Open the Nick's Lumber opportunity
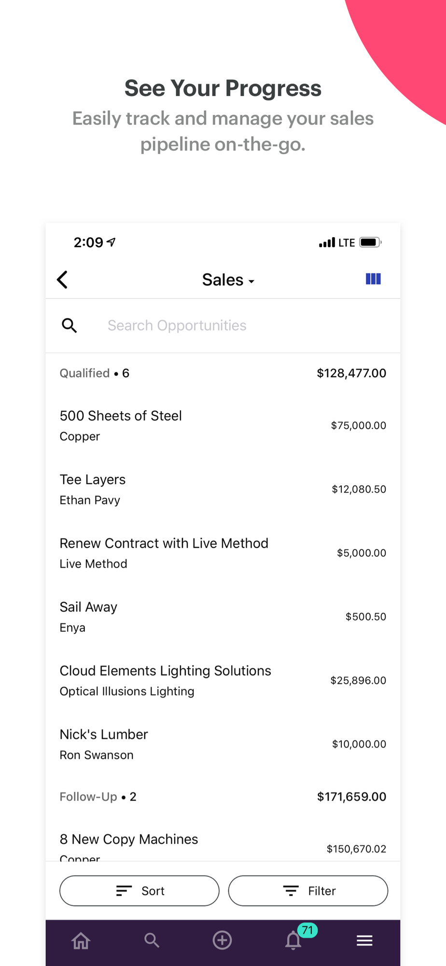The width and height of the screenshot is (446, 966). 223,744
